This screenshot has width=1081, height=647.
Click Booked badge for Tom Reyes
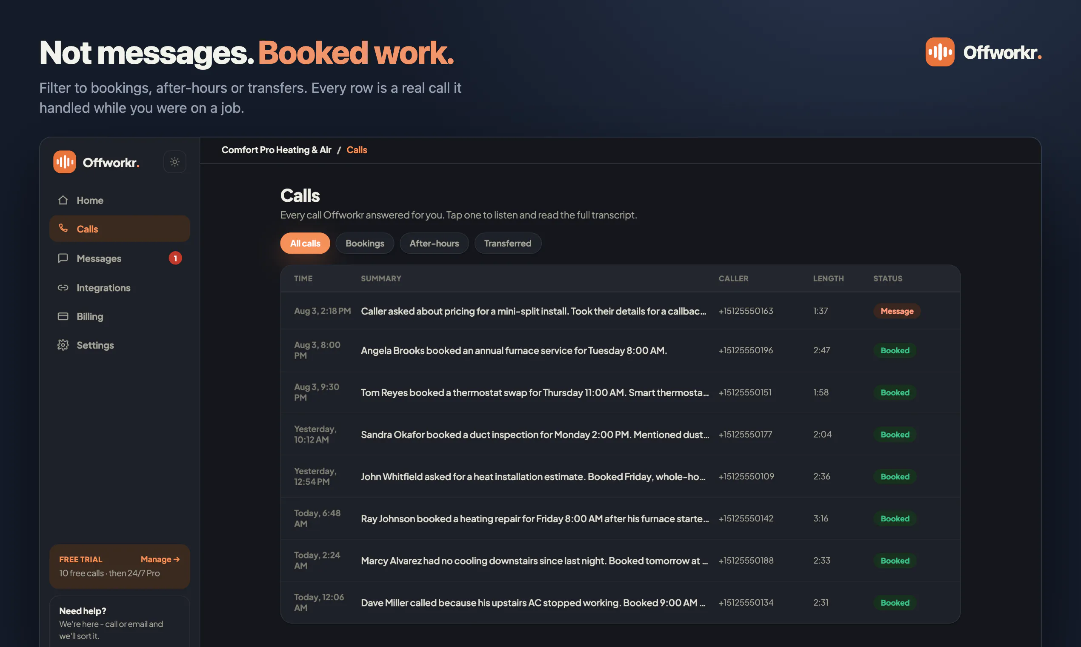point(895,392)
